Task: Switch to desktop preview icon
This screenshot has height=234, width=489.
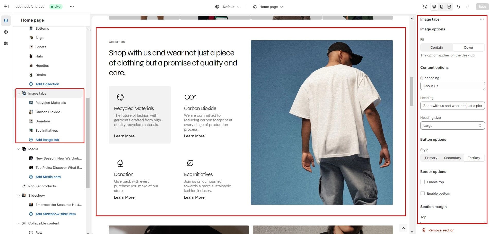Action: (x=434, y=7)
